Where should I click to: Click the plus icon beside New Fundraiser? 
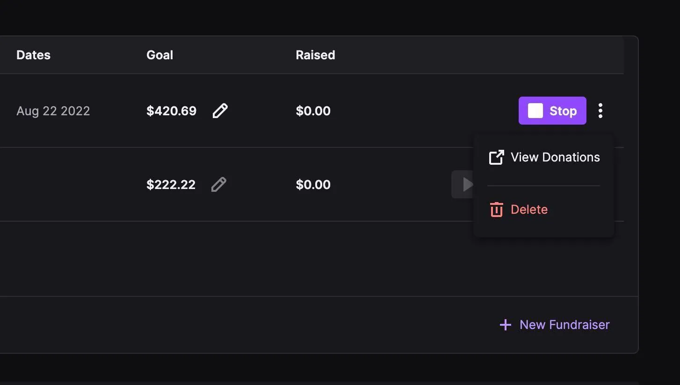coord(505,325)
